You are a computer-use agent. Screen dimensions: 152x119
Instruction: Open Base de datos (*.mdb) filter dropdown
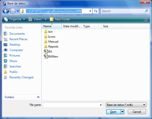pyautogui.click(x=126, y=105)
